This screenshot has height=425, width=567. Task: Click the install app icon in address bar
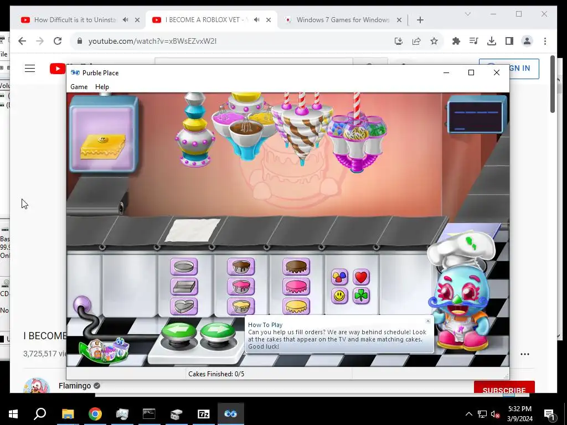click(399, 41)
